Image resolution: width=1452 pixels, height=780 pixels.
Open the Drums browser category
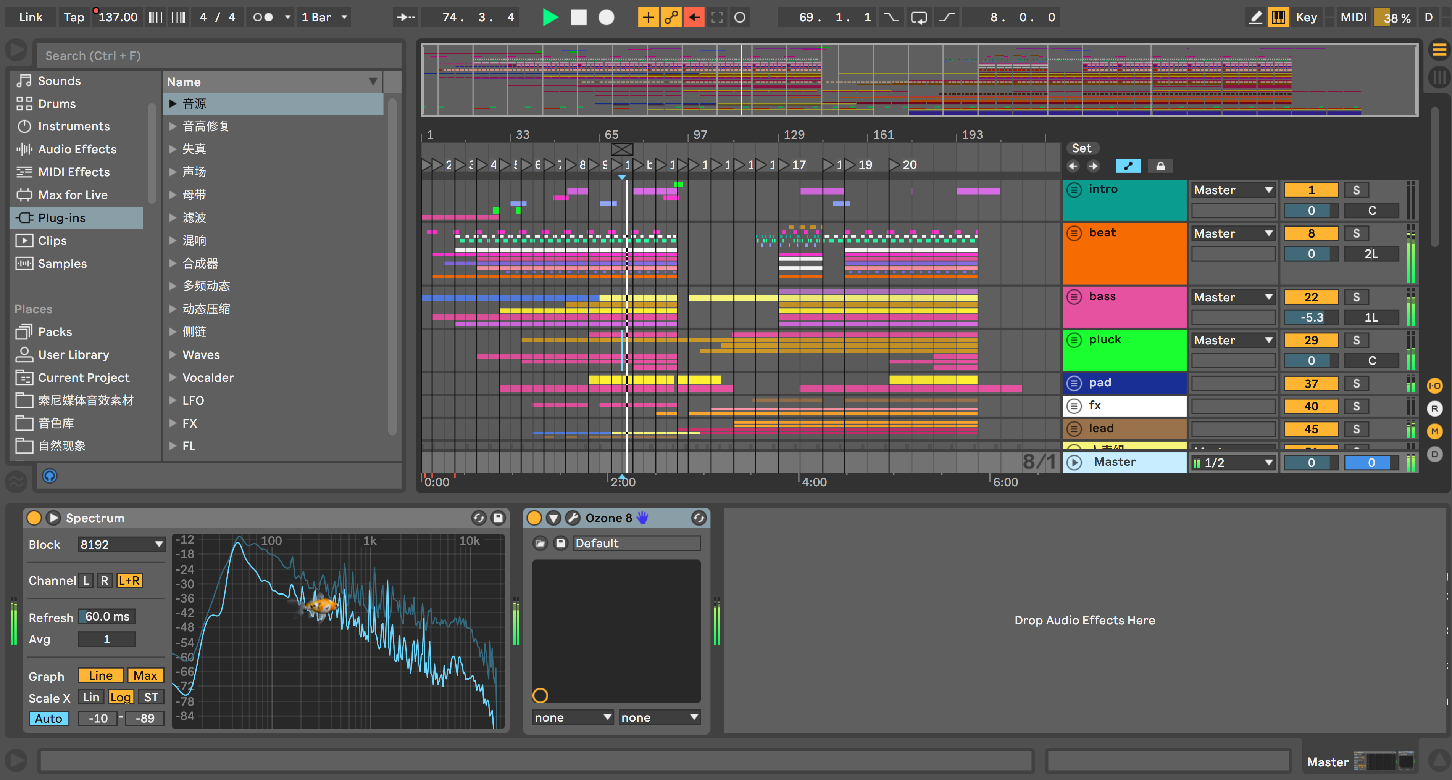(56, 104)
